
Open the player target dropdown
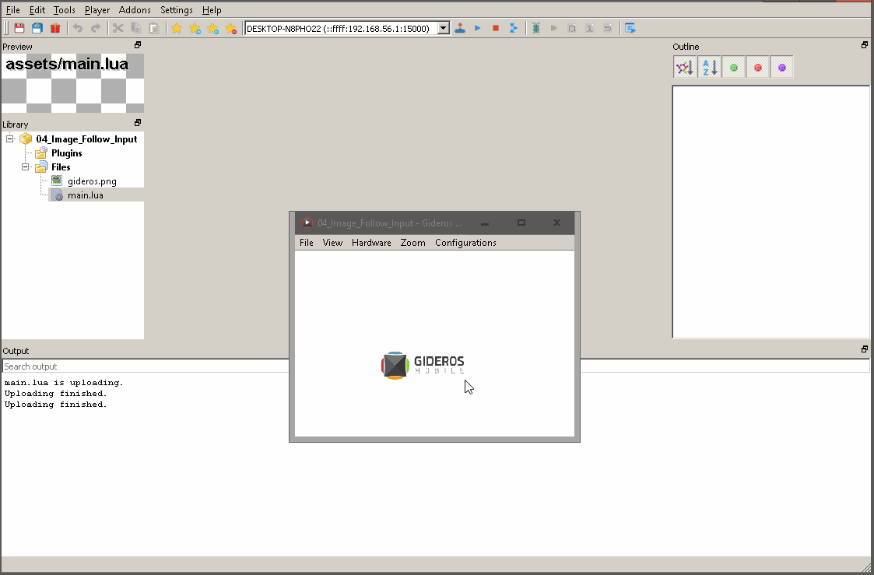pos(443,27)
